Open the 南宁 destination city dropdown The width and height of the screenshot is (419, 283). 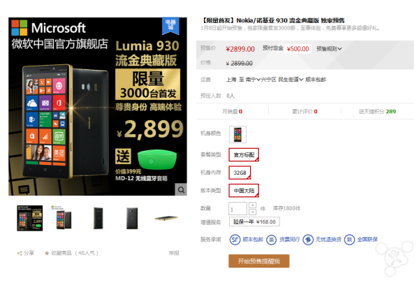pos(253,80)
